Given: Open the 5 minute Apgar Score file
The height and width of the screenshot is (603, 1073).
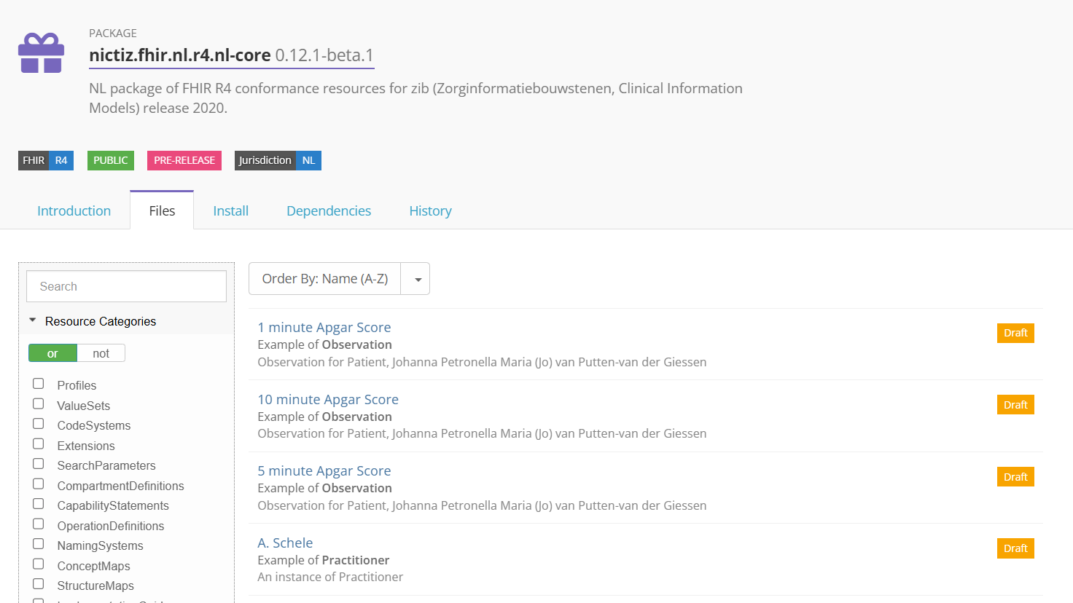Looking at the screenshot, I should tap(324, 470).
